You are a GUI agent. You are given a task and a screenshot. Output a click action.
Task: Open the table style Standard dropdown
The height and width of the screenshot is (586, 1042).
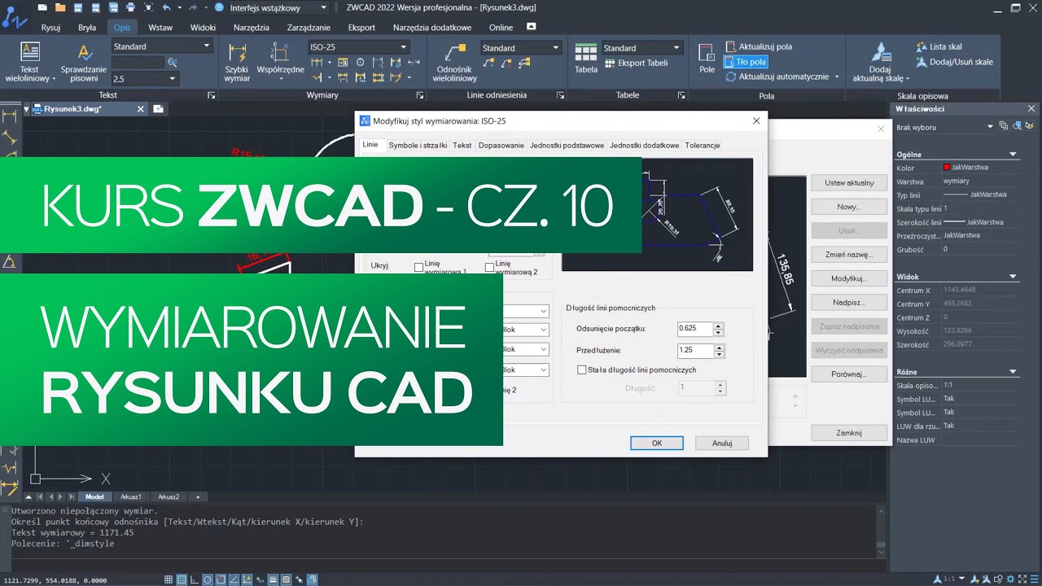(676, 48)
